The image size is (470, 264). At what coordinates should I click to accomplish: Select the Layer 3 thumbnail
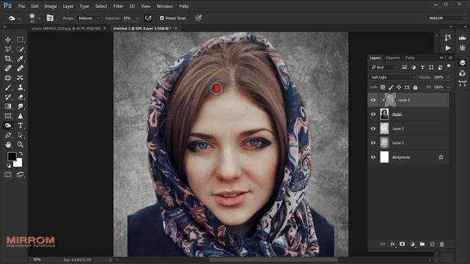point(390,100)
